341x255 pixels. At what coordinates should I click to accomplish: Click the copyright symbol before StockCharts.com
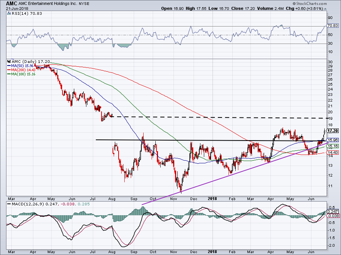pyautogui.click(x=294, y=3)
